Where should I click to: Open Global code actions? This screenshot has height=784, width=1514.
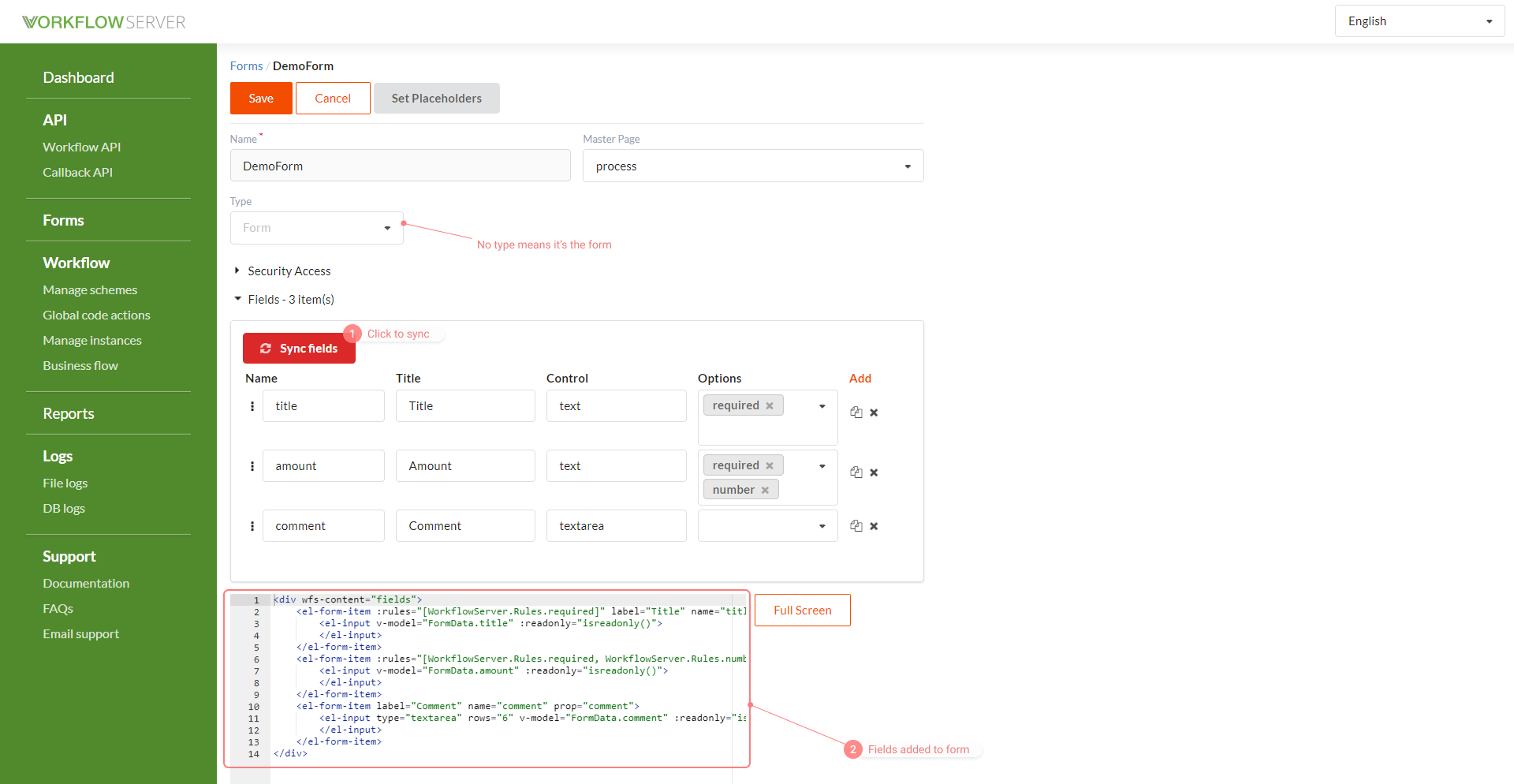96,315
